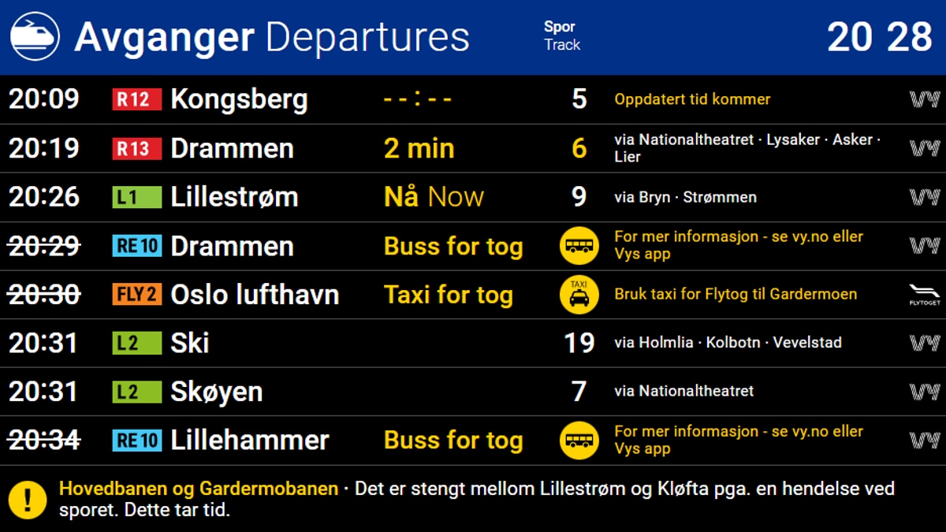946x532 pixels.
Task: Click the Flytoget operator logo
Action: 925,295
